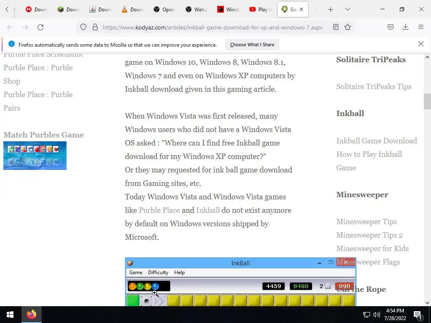Click the notification info icon
The width and height of the screenshot is (431, 323).
click(x=11, y=44)
